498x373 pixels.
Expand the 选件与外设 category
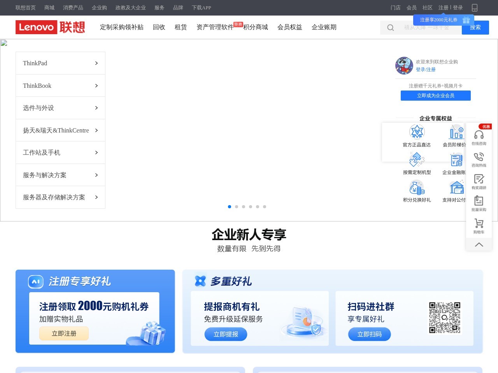[60, 108]
